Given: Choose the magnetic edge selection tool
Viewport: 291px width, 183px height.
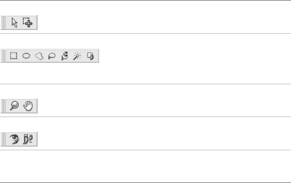Looking at the screenshot, I should (x=64, y=56).
